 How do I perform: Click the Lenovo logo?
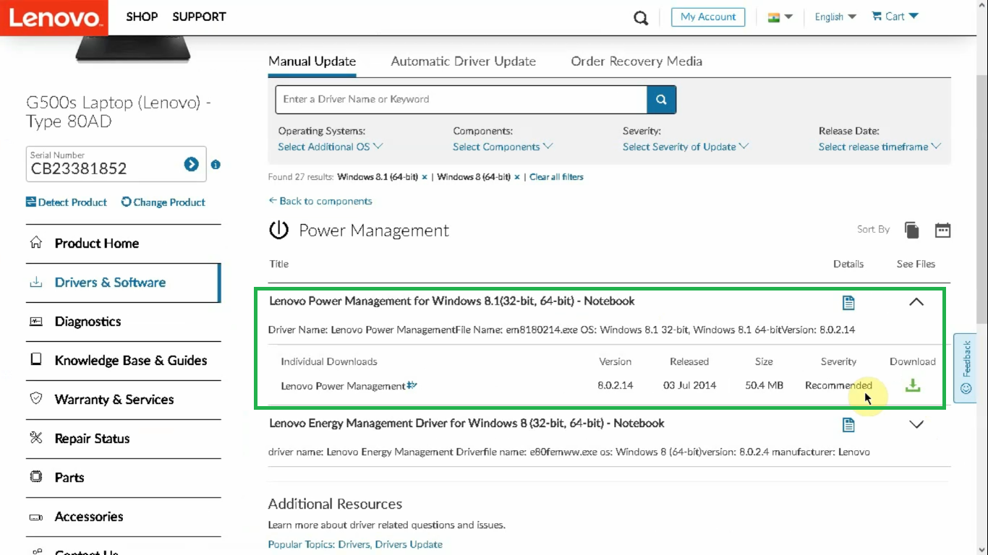coord(54,17)
